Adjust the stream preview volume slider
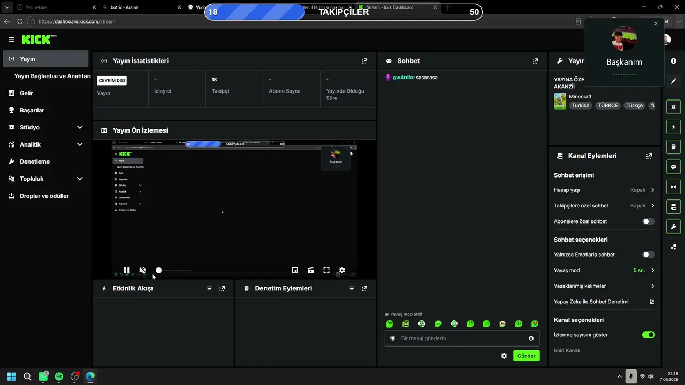 [174, 271]
